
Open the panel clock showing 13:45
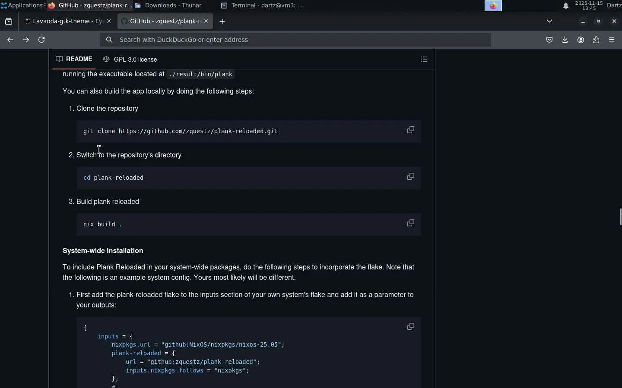(x=589, y=6)
